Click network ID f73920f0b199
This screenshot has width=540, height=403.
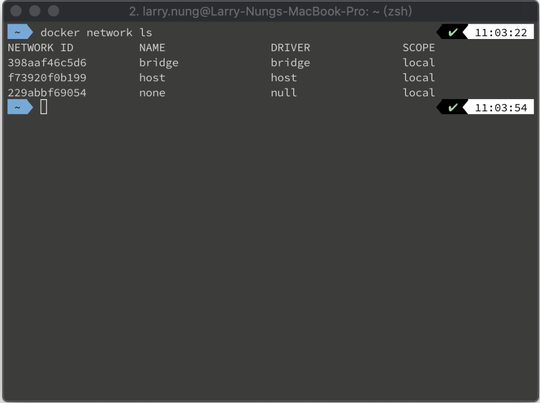[47, 77]
